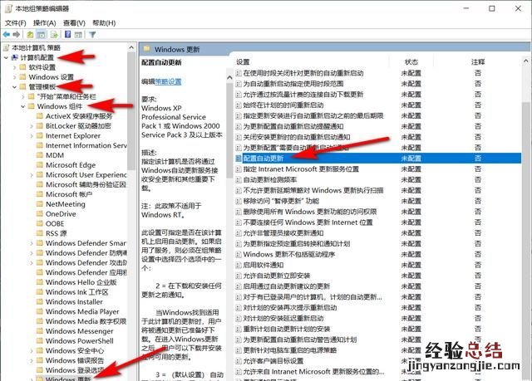The width and height of the screenshot is (532, 381).
Task: Open the 帮助(H) menu
Action: tap(104, 23)
